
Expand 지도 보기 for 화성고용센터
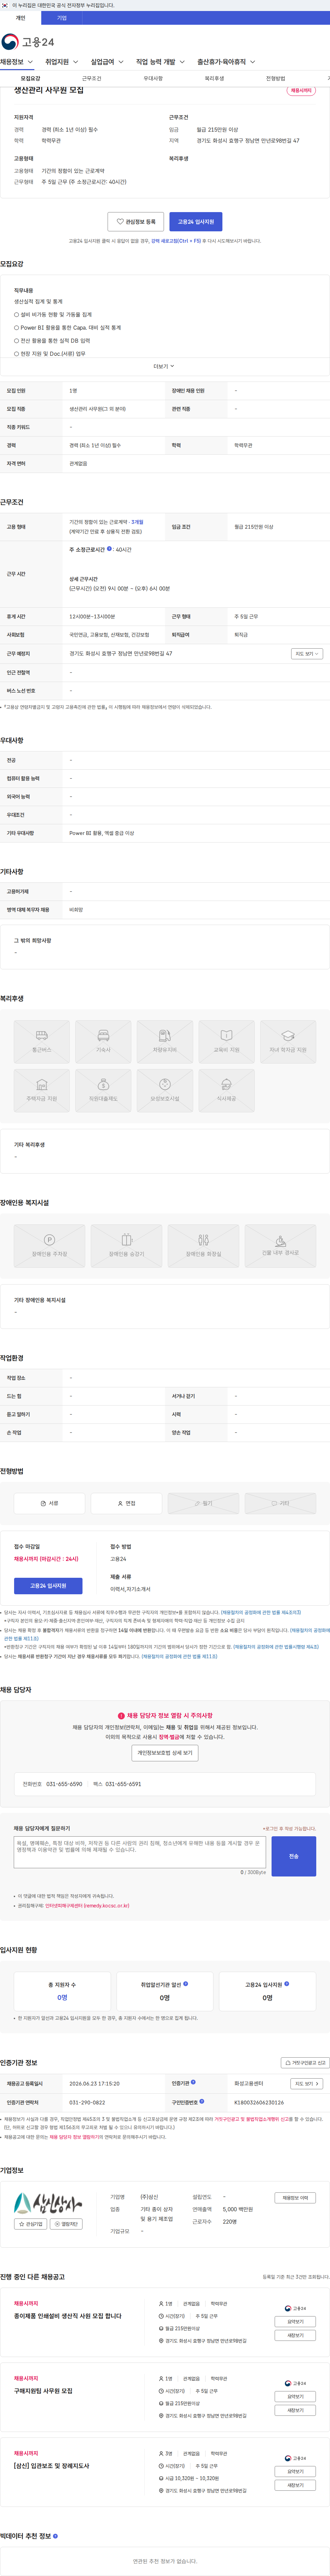pos(307,2084)
